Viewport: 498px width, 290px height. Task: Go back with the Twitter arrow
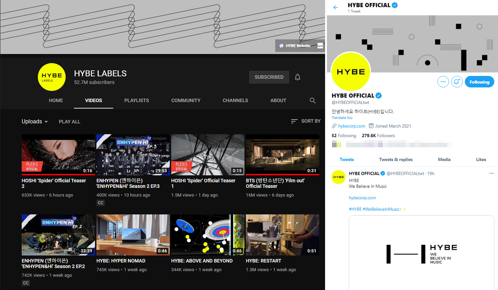pyautogui.click(x=336, y=7)
